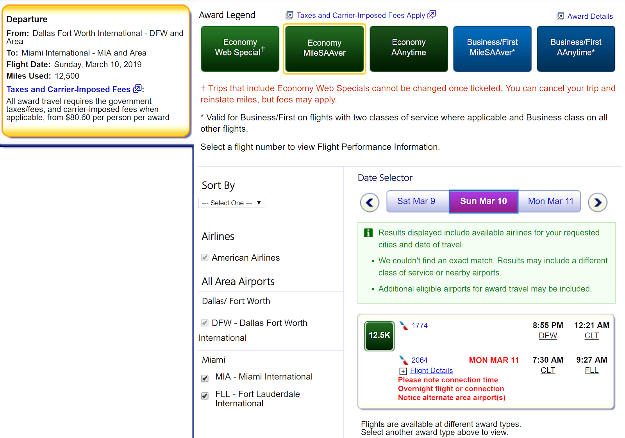Viewport: 625px width, 438px height.
Task: Select Business/First AAnytime award type
Action: click(x=576, y=49)
